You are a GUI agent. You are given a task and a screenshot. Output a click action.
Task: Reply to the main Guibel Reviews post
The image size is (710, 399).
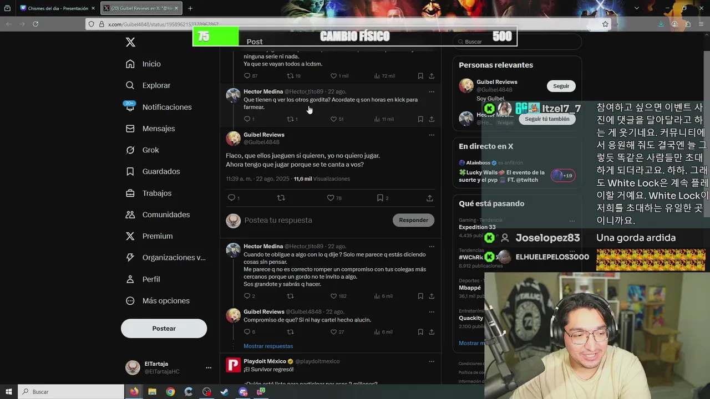pyautogui.click(x=234, y=198)
